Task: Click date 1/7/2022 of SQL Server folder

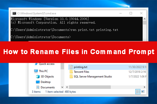Action: click(x=137, y=76)
